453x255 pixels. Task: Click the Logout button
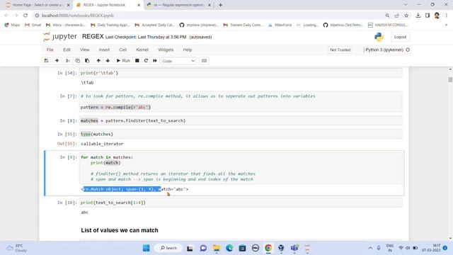click(x=400, y=37)
